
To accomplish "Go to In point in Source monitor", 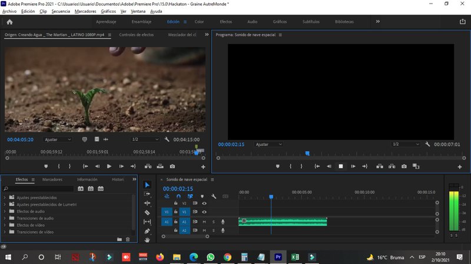I will (x=85, y=166).
